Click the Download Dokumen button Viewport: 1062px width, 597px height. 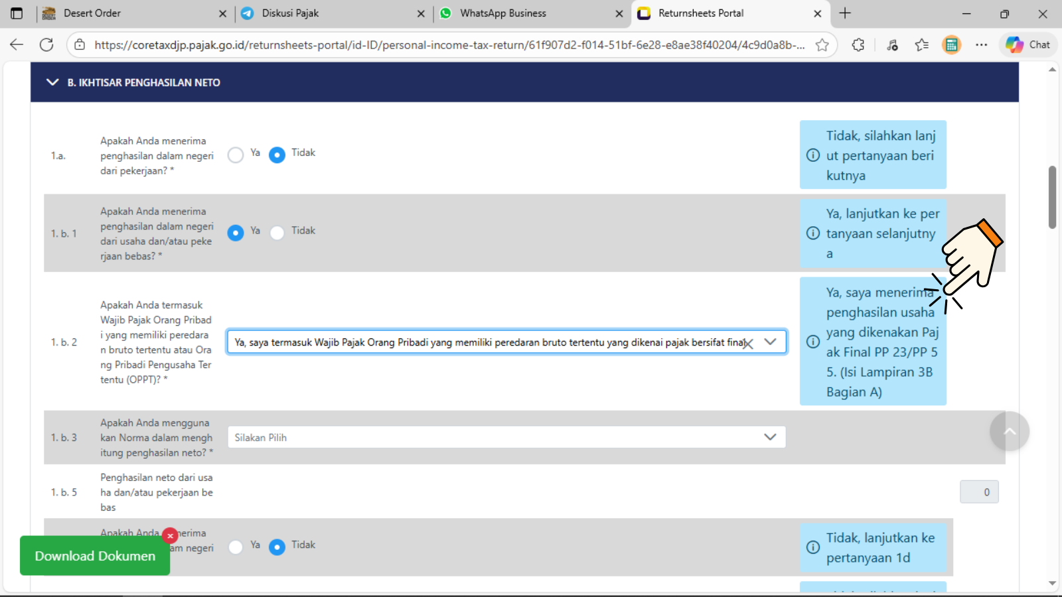pyautogui.click(x=95, y=556)
